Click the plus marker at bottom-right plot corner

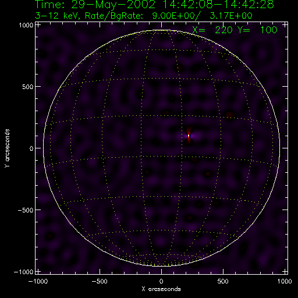pyautogui.click(x=285, y=271)
